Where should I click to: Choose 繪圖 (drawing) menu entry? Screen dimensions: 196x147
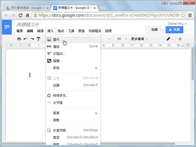pyautogui.click(x=73, y=61)
